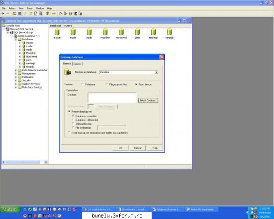Click the Properties icon in the toolbar

[x=31, y=13]
